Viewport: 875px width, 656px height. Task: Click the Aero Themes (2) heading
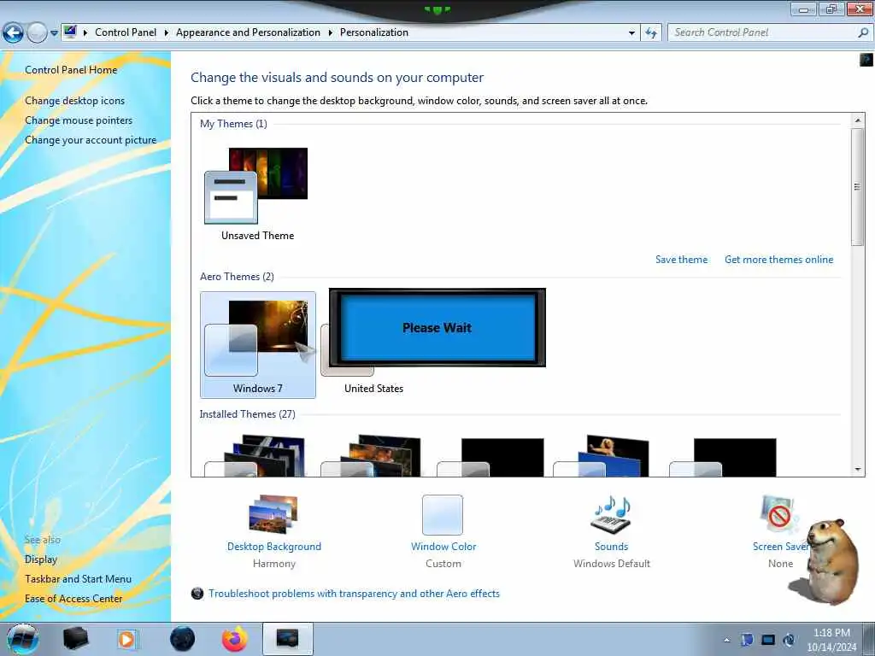237,277
